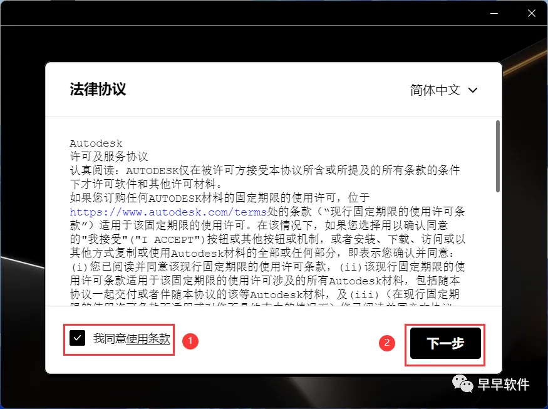Click the 法律协议 heading text

click(98, 89)
